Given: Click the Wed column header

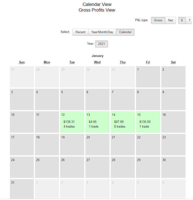Looking at the screenshot, I should coord(97,62).
